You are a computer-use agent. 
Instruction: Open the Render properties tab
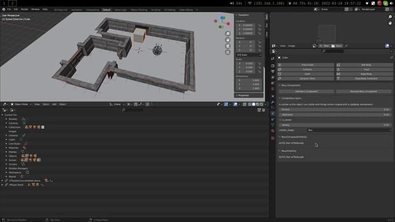coord(273,66)
